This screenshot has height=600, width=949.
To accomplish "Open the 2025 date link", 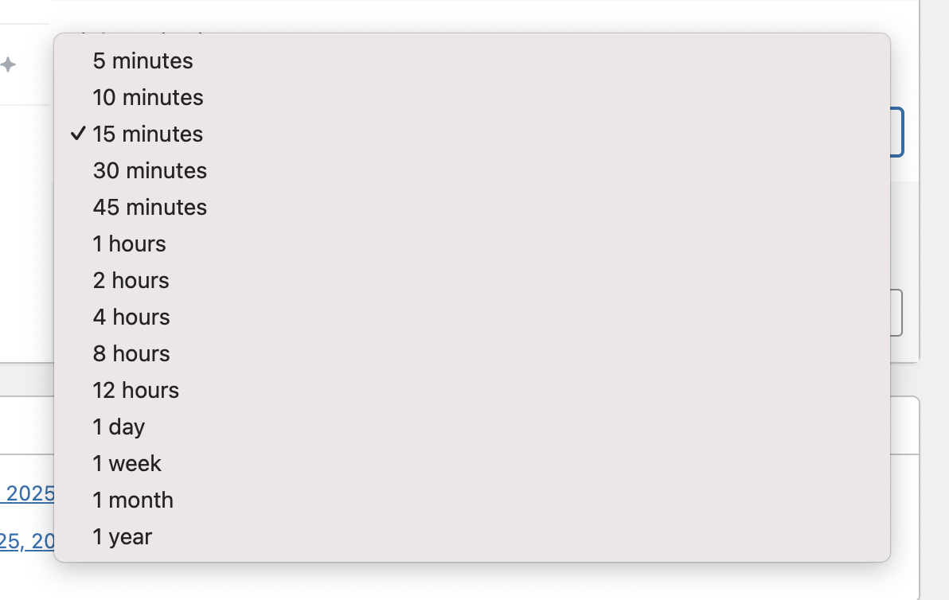I will point(28,494).
